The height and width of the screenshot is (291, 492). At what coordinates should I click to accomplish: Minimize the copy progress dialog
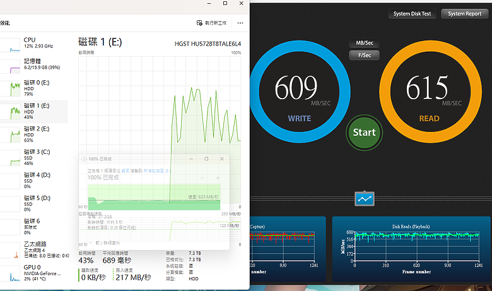pyautogui.click(x=191, y=159)
